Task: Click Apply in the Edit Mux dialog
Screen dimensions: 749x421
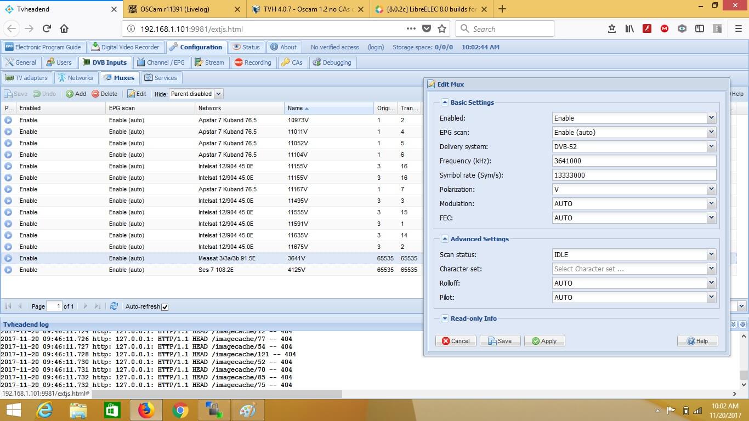Action: pyautogui.click(x=544, y=341)
